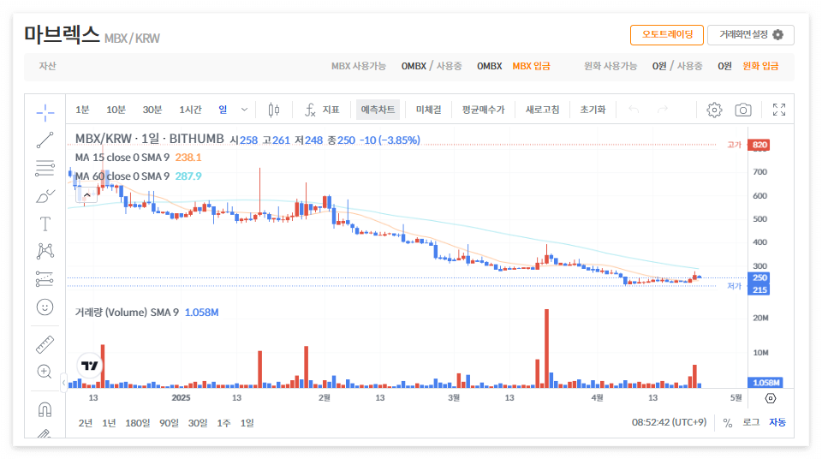The width and height of the screenshot is (822, 459).
Task: Click the 820 high price label
Action: pos(759,145)
